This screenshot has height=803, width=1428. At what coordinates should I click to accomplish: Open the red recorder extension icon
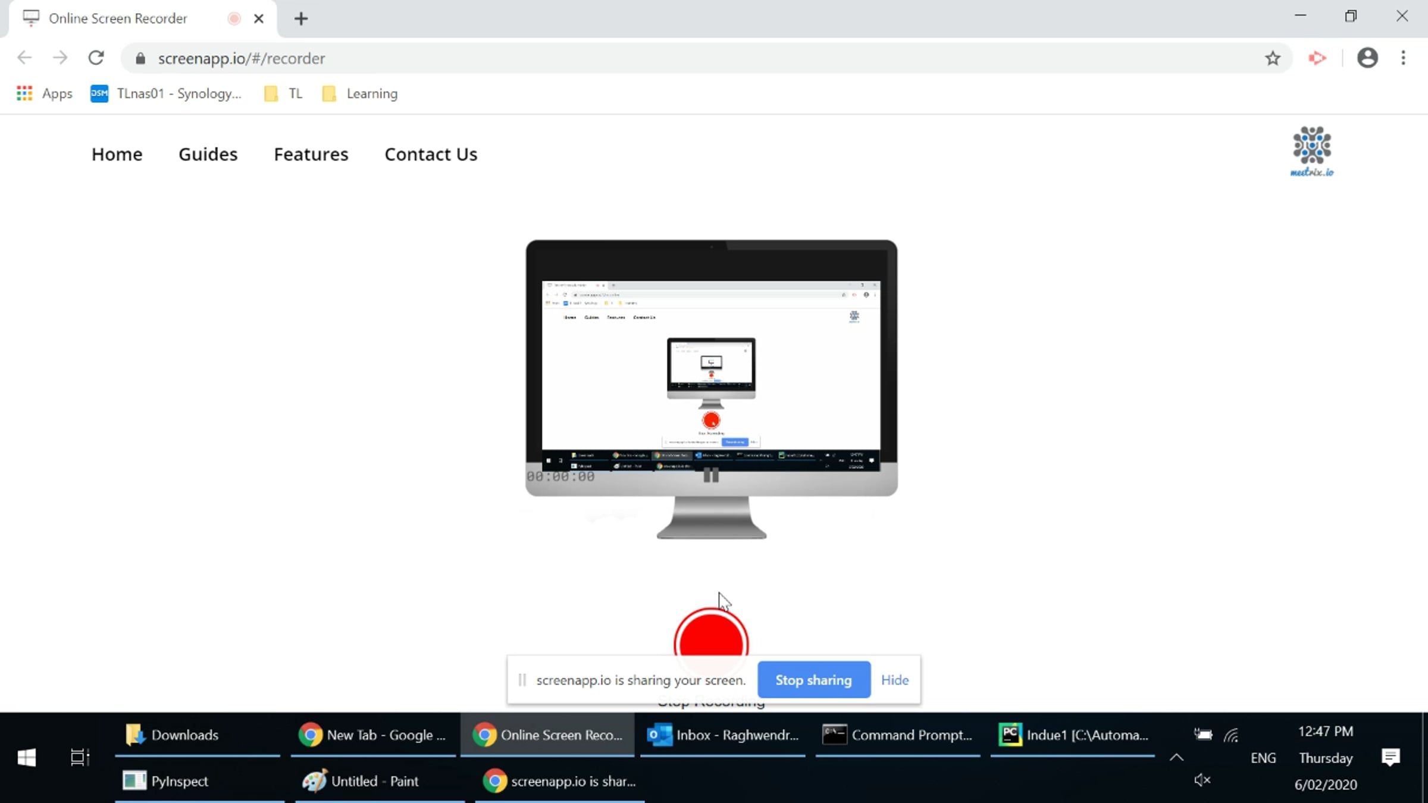[x=1317, y=58]
